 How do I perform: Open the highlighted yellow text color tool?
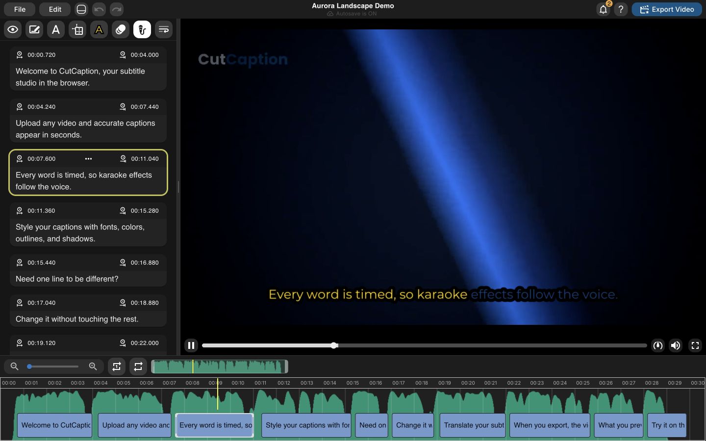coord(99,30)
